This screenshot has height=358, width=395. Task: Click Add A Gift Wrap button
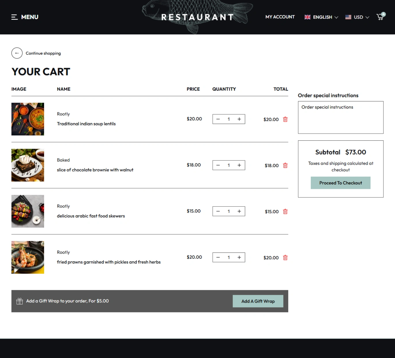(258, 301)
